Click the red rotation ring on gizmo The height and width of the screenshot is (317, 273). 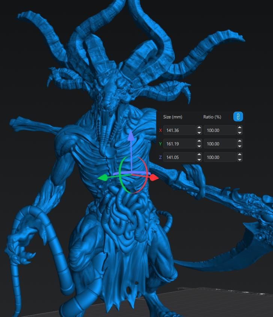(145, 174)
